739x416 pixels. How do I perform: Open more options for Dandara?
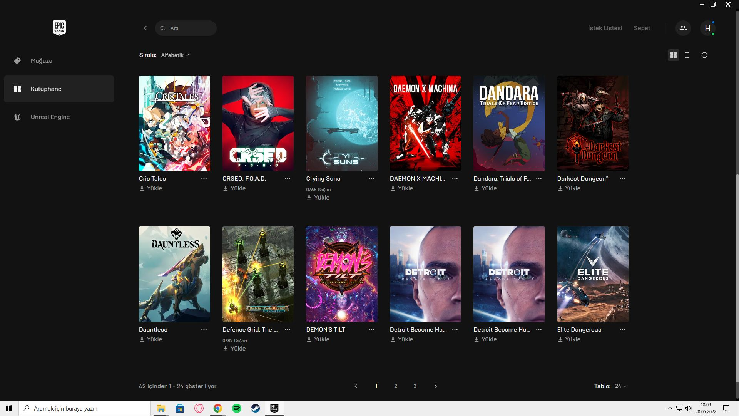[539, 178]
